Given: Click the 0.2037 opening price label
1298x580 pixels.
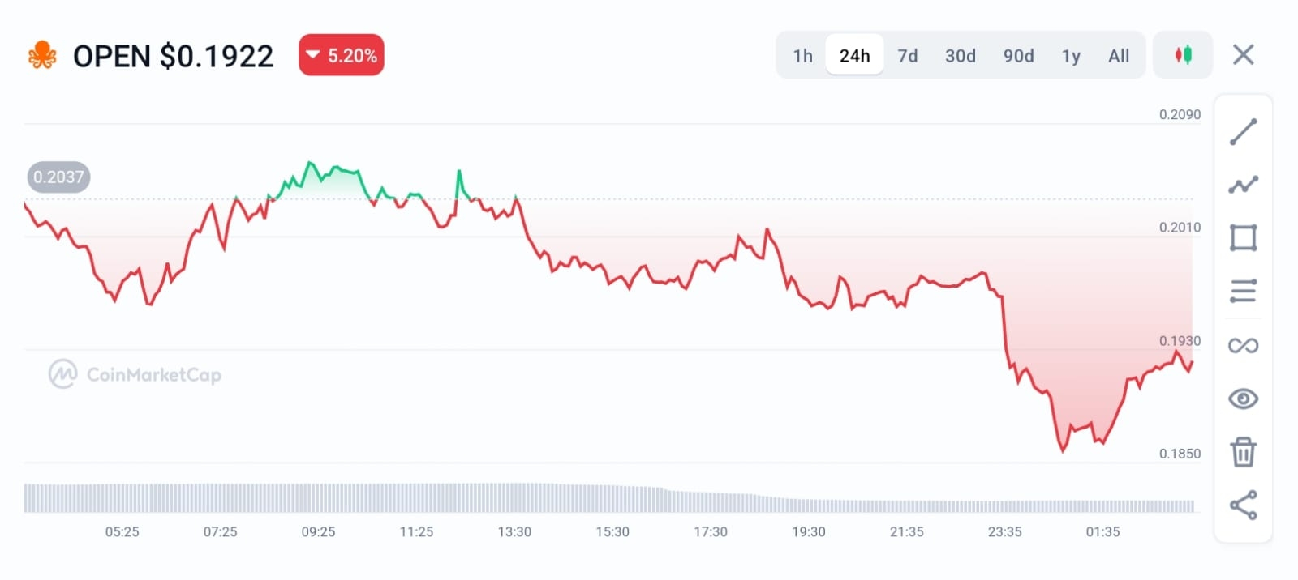Looking at the screenshot, I should 58,177.
